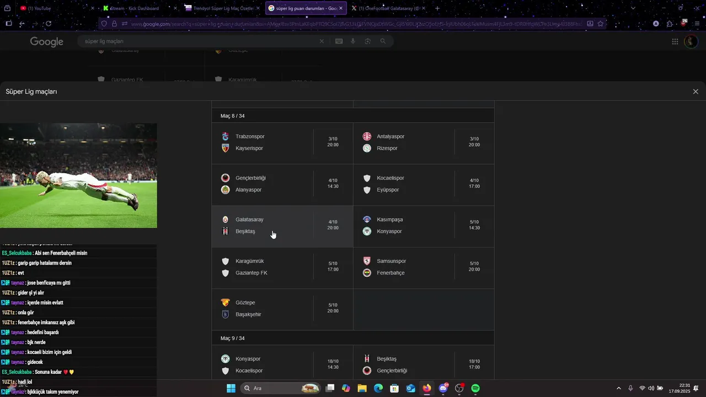The image size is (706, 397).
Task: Click the Trabzonspor team logo
Action: [x=225, y=136]
